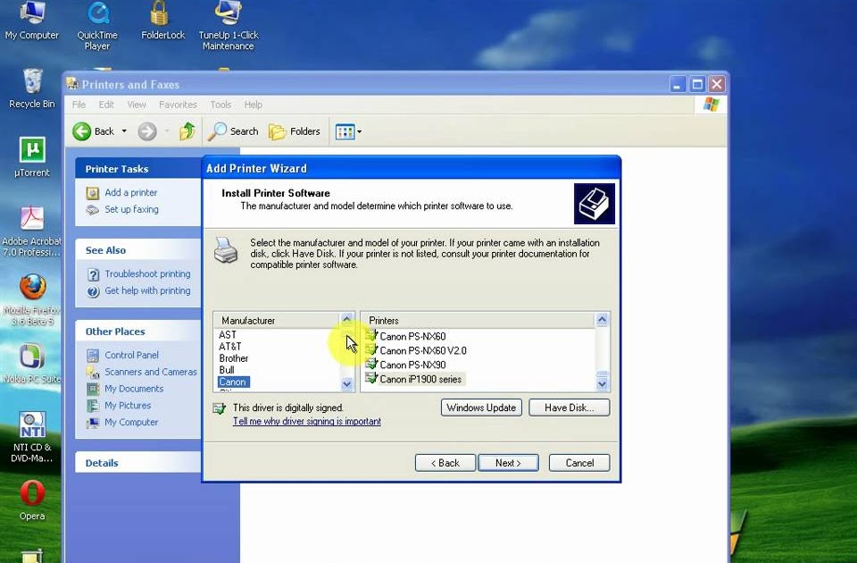Open My Documents in Other Places
857x563 pixels.
click(134, 389)
